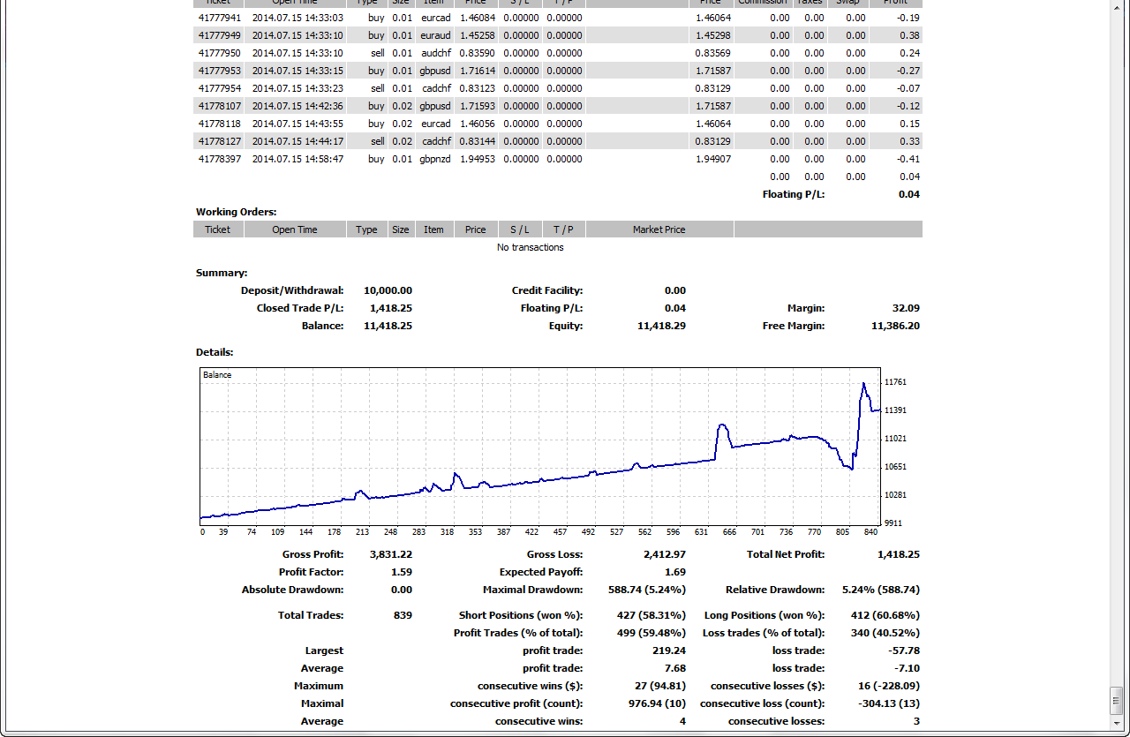Click the Total Net Profit label
Viewport: 1130px width, 737px height.
coord(786,554)
